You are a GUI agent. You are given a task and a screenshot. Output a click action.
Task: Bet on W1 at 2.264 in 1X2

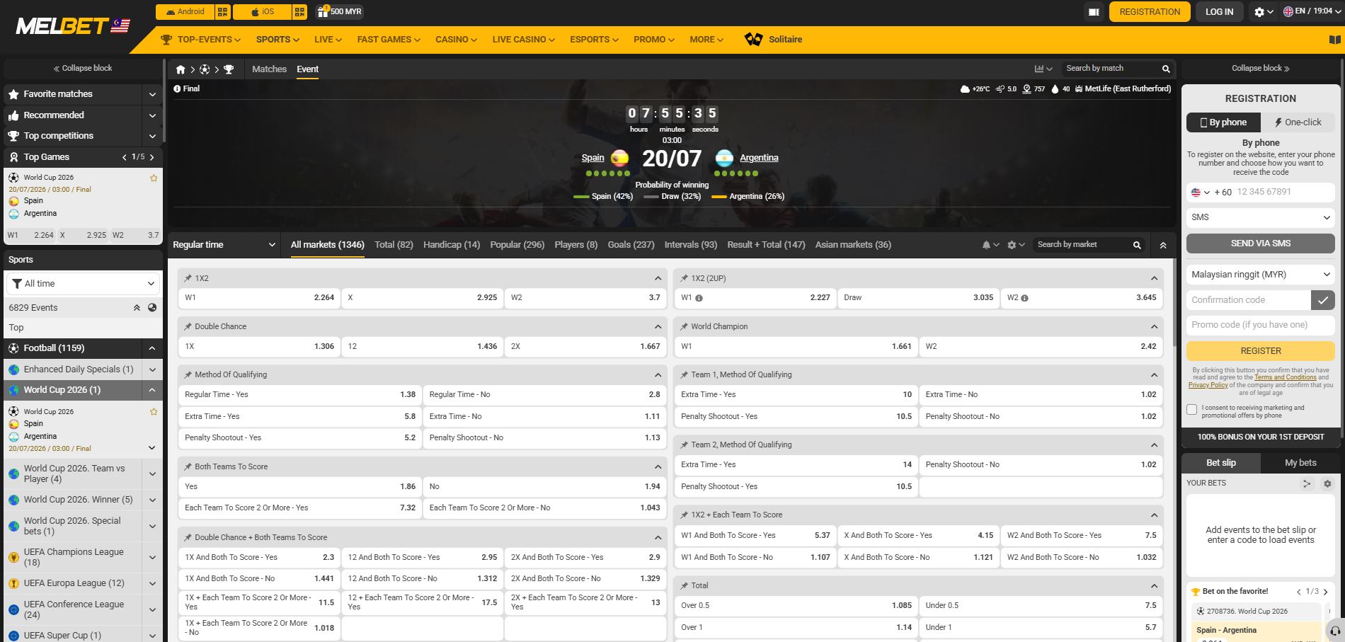259,298
